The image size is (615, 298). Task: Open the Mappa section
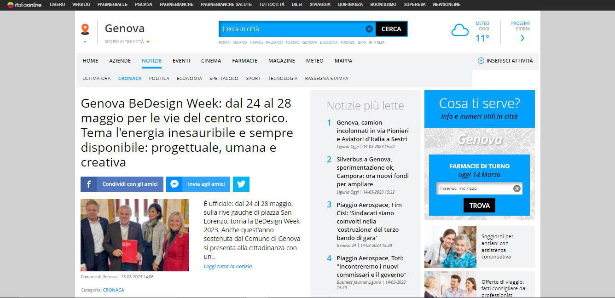pos(343,61)
